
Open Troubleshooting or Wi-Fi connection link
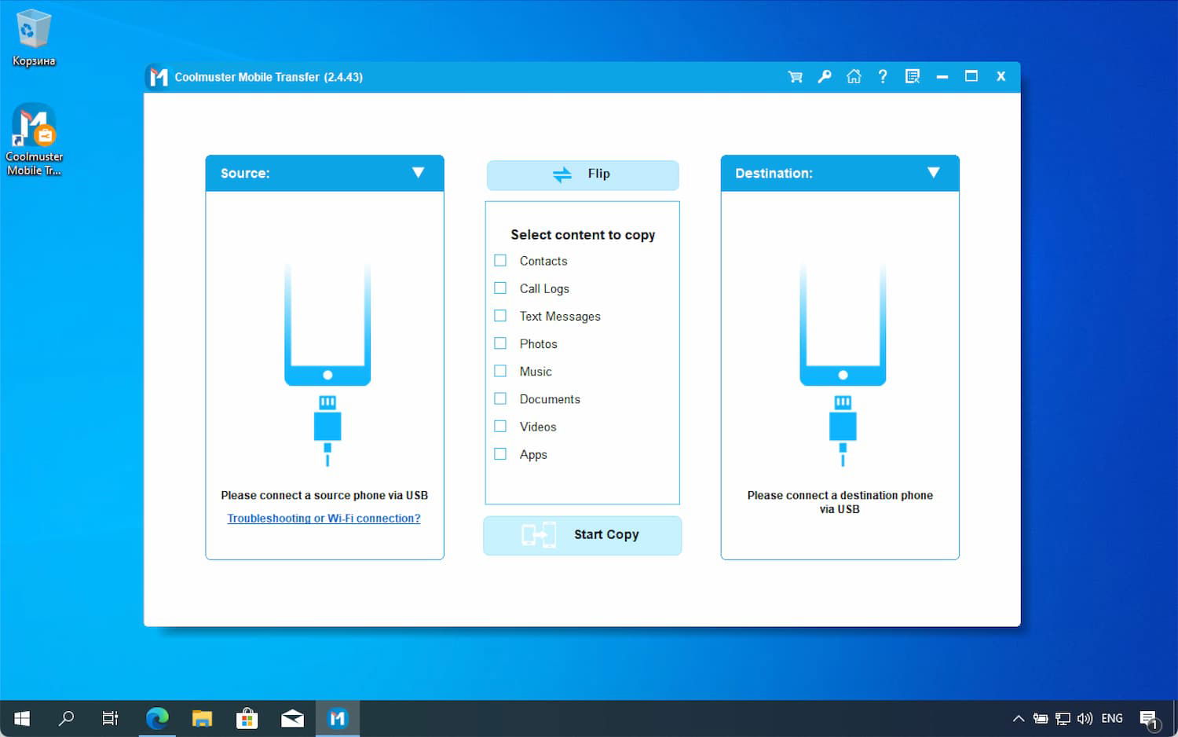tap(324, 519)
